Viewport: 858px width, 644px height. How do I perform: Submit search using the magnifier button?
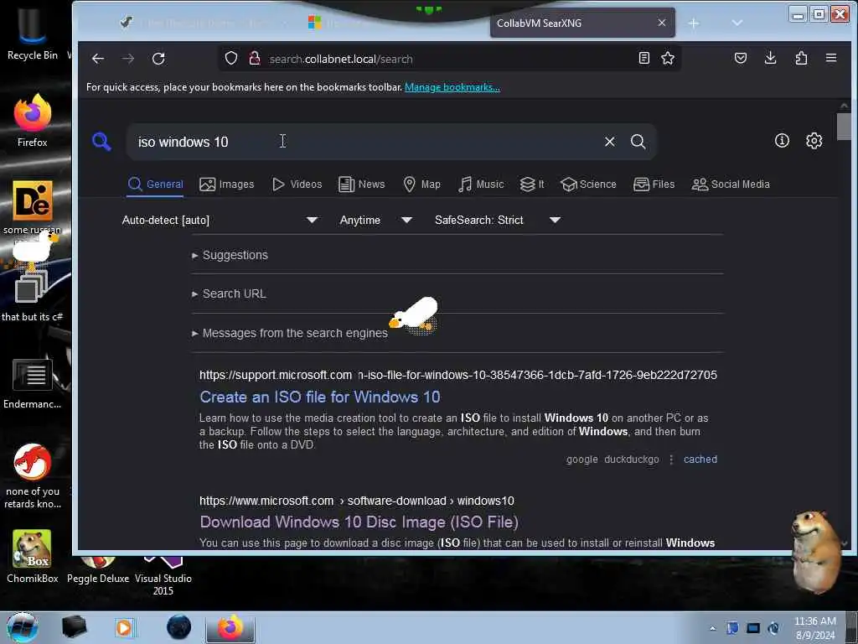pyautogui.click(x=638, y=142)
